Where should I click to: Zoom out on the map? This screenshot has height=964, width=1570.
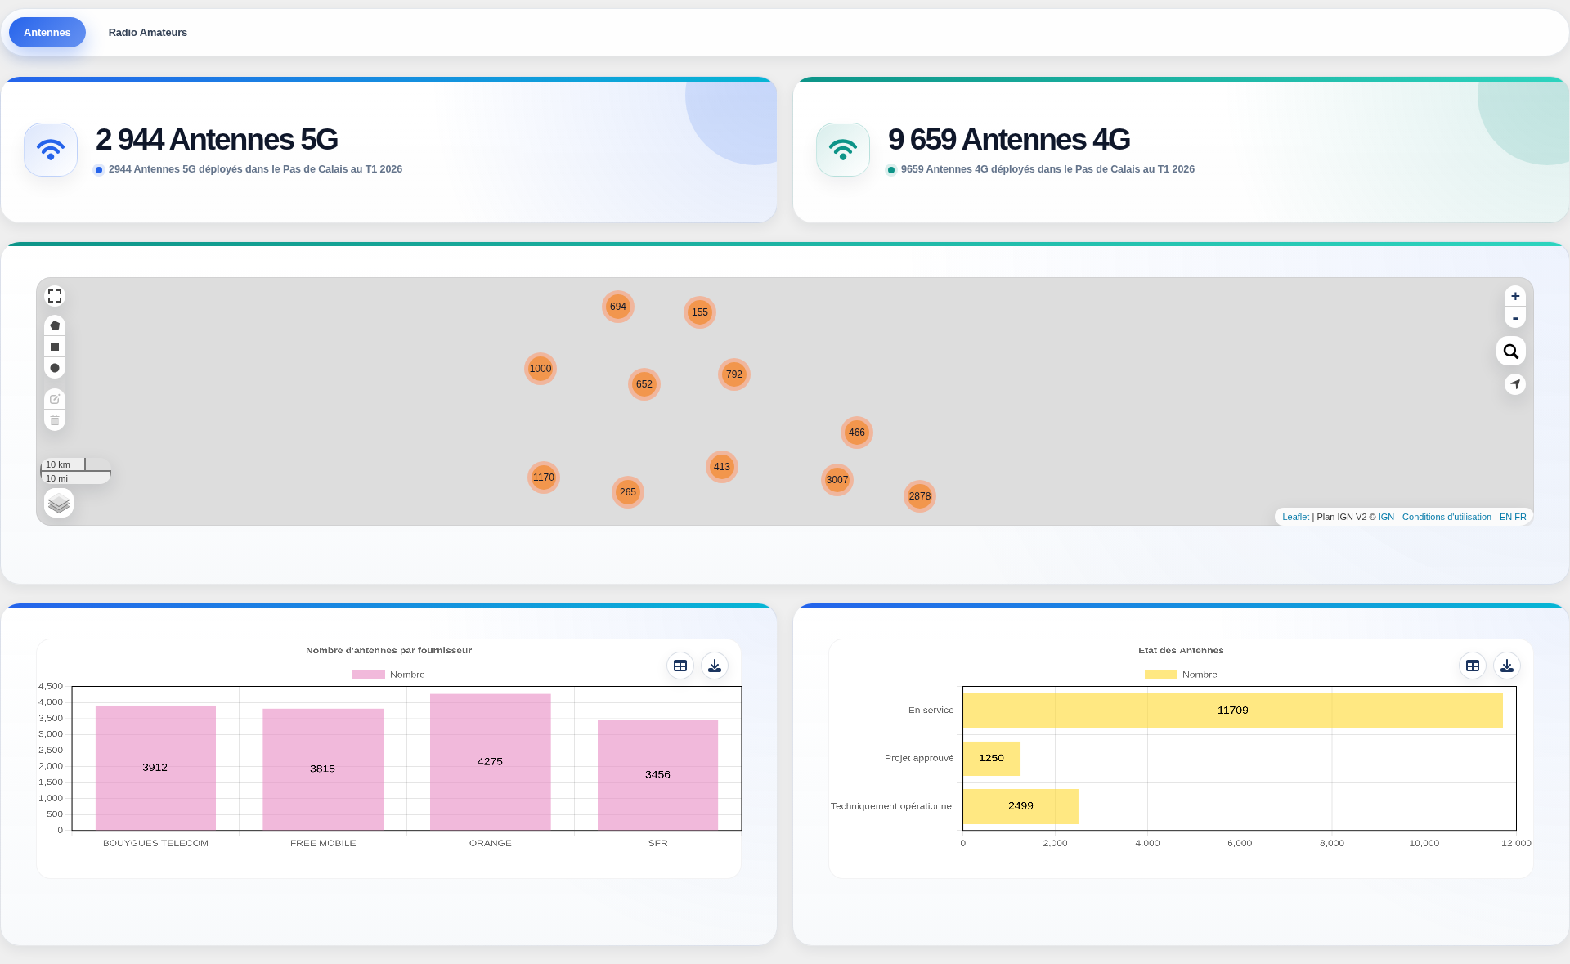(1515, 317)
